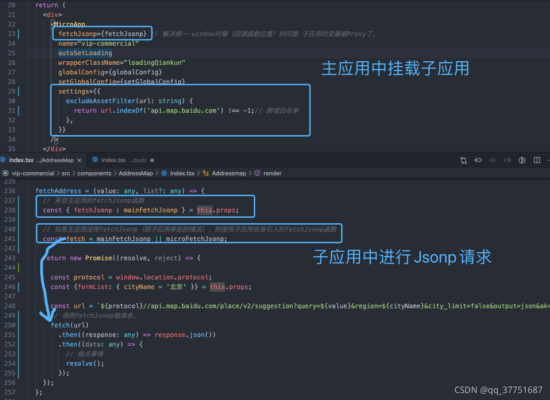Click the dimmed right-arrow revision icon in toolbar
Screen dimensions: 550x400
pos(507,160)
